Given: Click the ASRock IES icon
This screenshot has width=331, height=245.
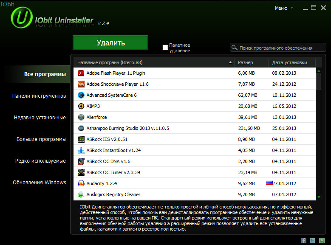Looking at the screenshot, I should pos(81,139).
